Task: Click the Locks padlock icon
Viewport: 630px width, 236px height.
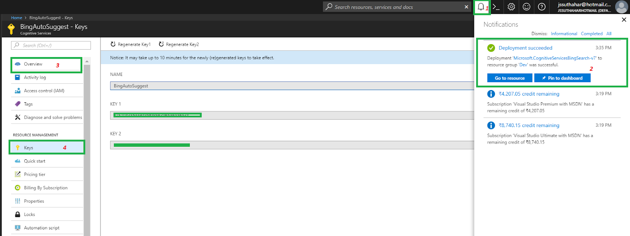Action: [17, 214]
